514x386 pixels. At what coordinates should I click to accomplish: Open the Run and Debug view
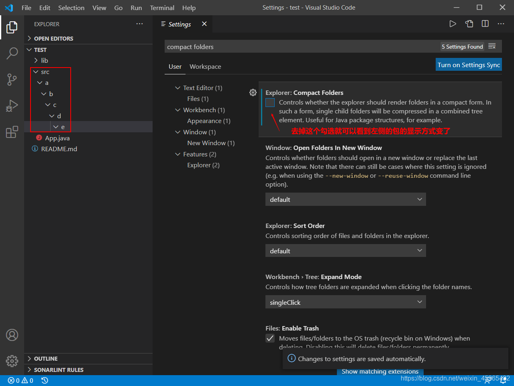coord(12,105)
